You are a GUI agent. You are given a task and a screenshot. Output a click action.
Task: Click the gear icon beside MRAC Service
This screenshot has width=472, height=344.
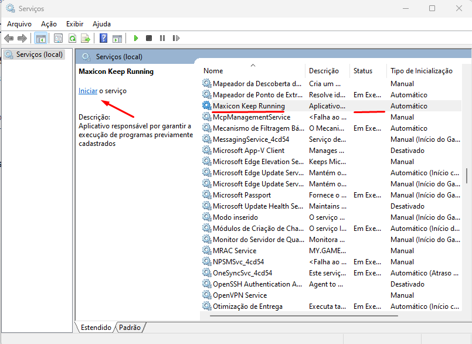[x=206, y=250]
